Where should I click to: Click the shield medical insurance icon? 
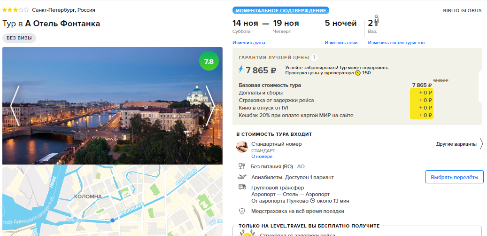pyautogui.click(x=242, y=211)
